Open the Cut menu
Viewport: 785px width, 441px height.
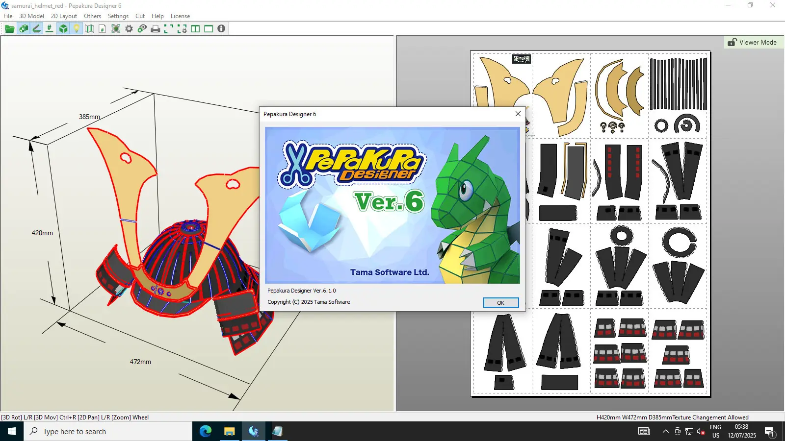click(x=140, y=16)
